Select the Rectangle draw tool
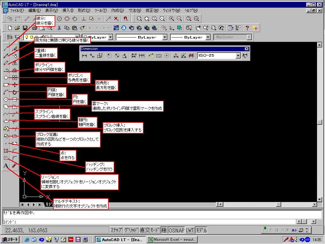Screen dimensions: 325x244 6,85
